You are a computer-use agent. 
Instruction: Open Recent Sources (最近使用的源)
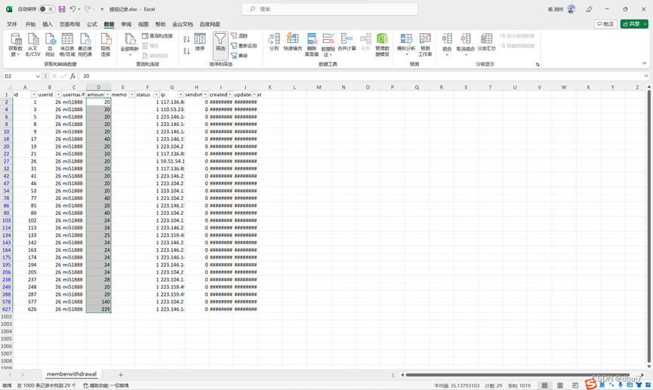point(85,45)
